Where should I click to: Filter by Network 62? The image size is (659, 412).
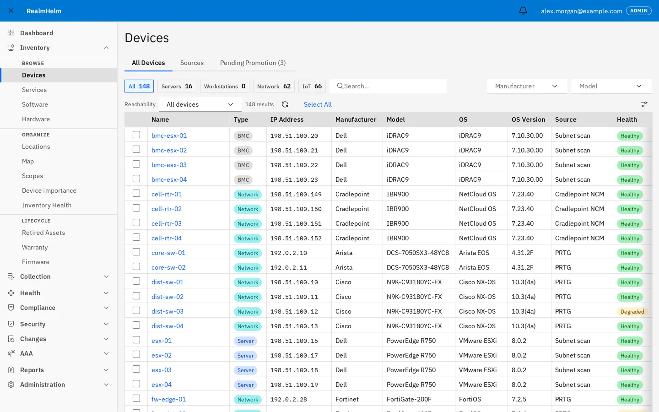pos(274,86)
